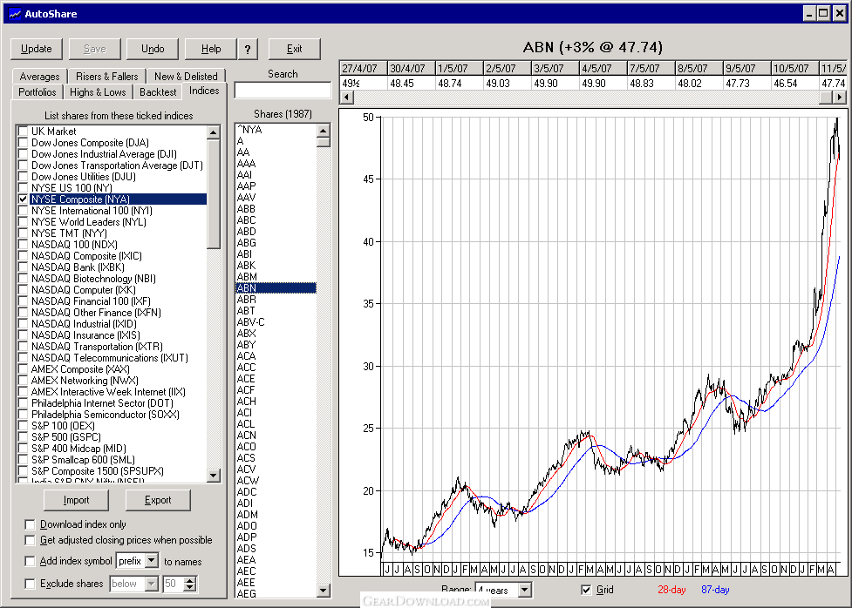852x608 pixels.
Task: Switch to the Averages tab
Action: point(39,77)
